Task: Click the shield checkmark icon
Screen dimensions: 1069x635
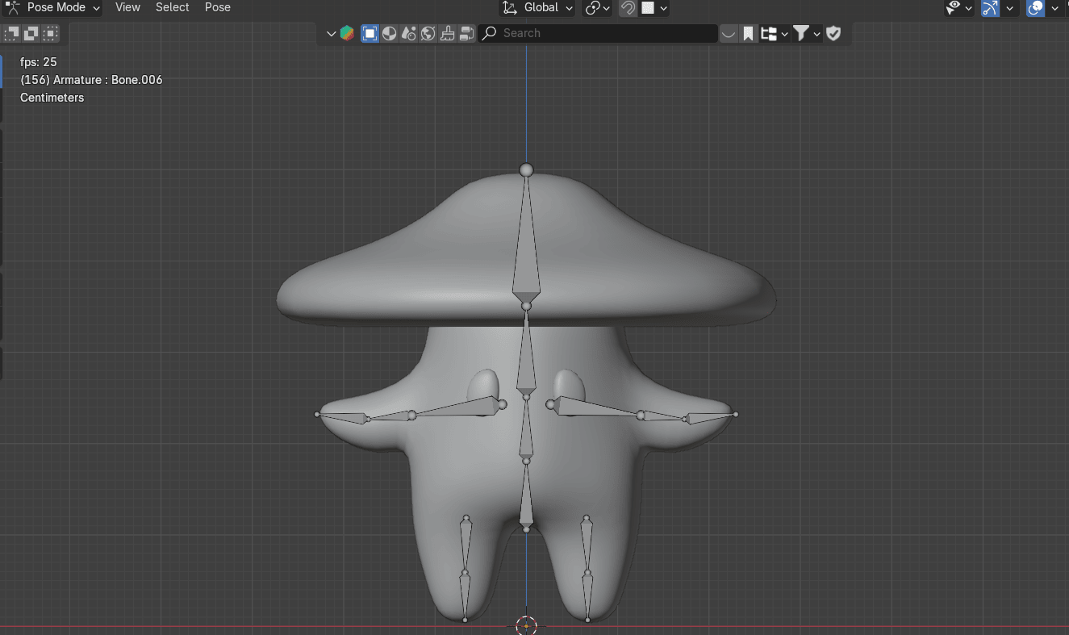Action: 833,33
